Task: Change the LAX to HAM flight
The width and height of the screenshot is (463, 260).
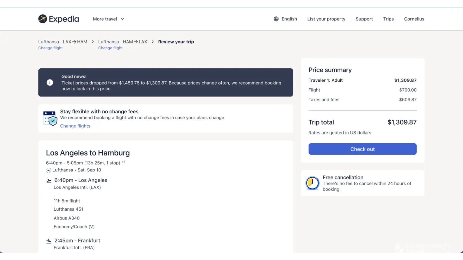Action: (50, 48)
